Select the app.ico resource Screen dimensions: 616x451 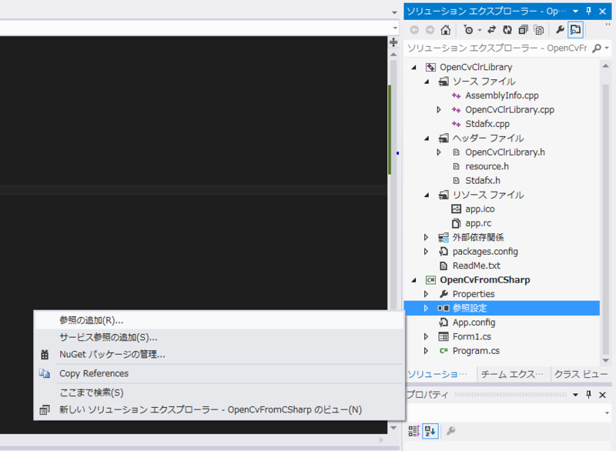tap(480, 209)
